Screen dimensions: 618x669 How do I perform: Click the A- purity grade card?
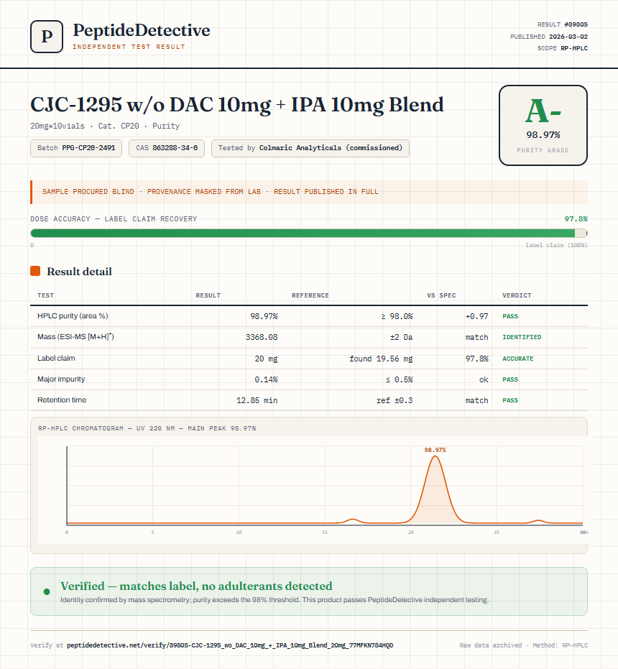click(543, 125)
